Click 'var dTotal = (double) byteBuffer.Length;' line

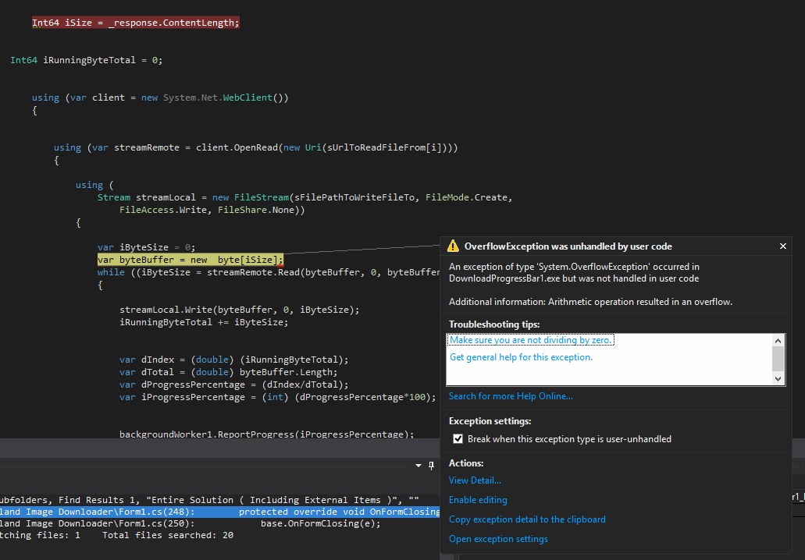[229, 372]
